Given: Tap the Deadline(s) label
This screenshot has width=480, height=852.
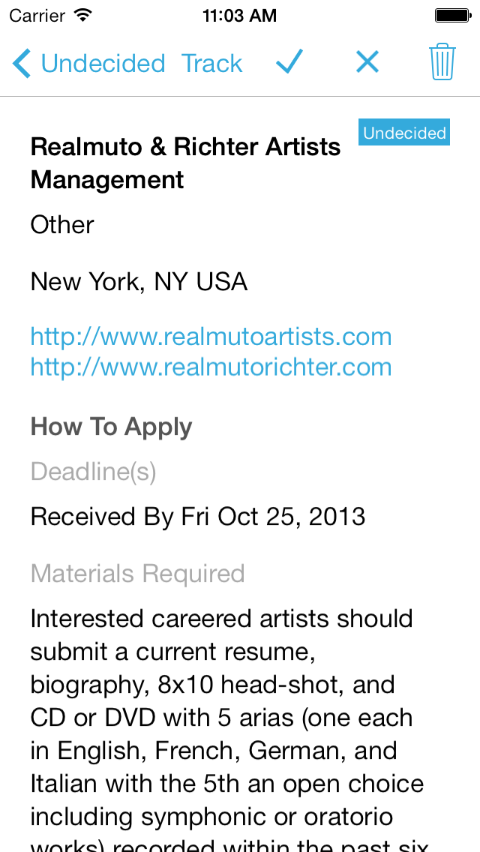Looking at the screenshot, I should [93, 472].
